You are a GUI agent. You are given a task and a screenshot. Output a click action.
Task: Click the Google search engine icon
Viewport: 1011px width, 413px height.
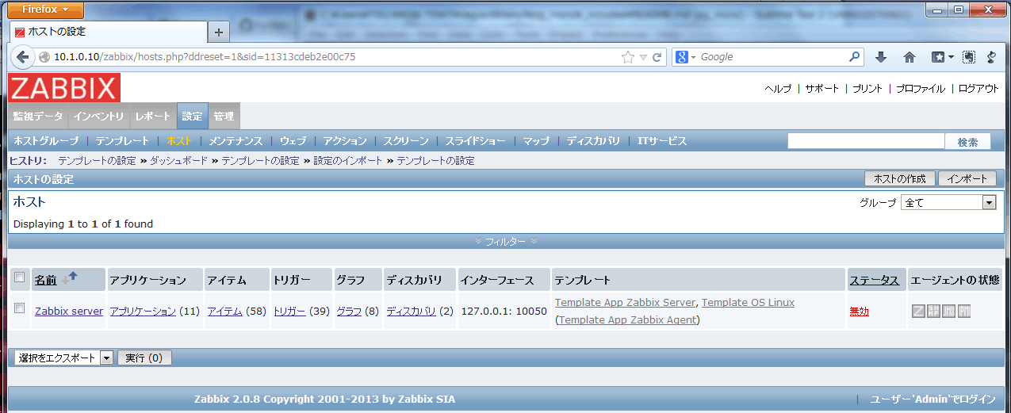[682, 57]
